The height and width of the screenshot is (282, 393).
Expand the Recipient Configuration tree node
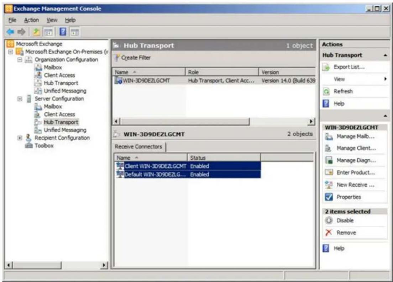click(x=20, y=138)
